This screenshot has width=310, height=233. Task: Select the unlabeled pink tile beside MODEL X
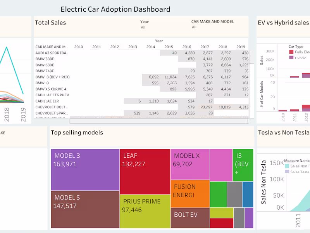[221, 165]
